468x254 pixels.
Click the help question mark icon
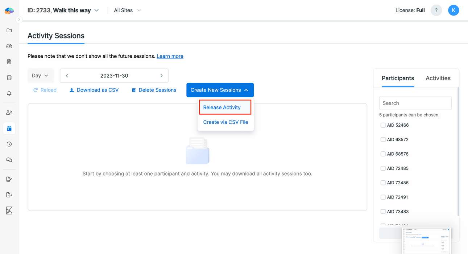436,11
